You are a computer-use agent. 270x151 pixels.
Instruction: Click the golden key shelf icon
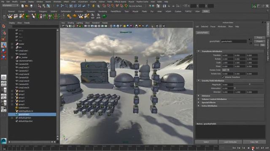tap(69, 16)
